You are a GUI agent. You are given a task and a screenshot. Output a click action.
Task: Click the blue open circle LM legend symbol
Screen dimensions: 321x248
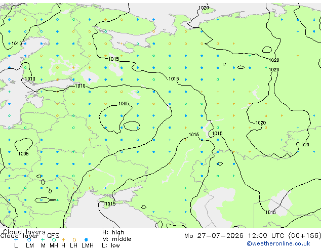pyautogui.click(x=29, y=239)
